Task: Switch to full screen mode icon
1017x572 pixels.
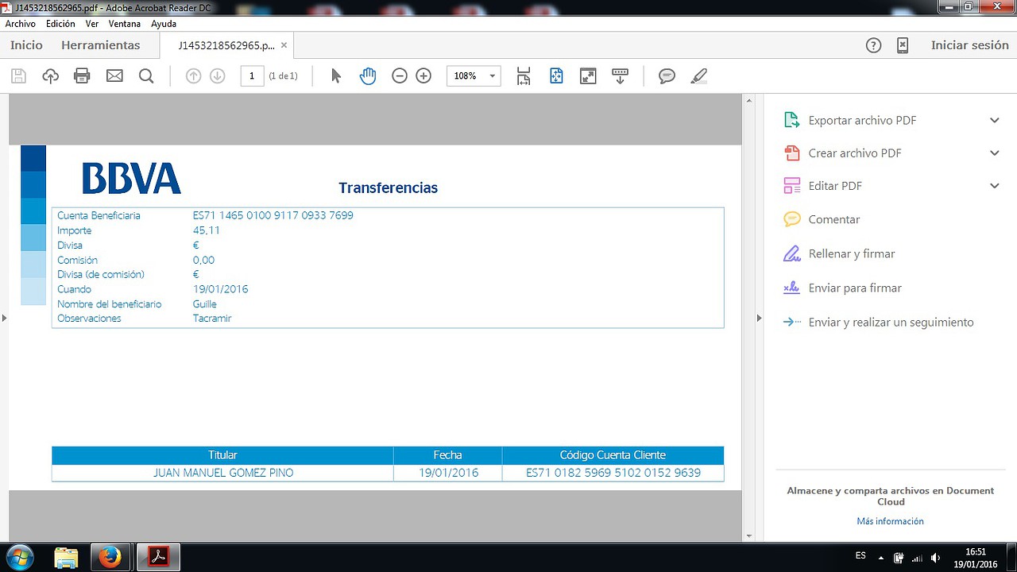Action: click(588, 76)
